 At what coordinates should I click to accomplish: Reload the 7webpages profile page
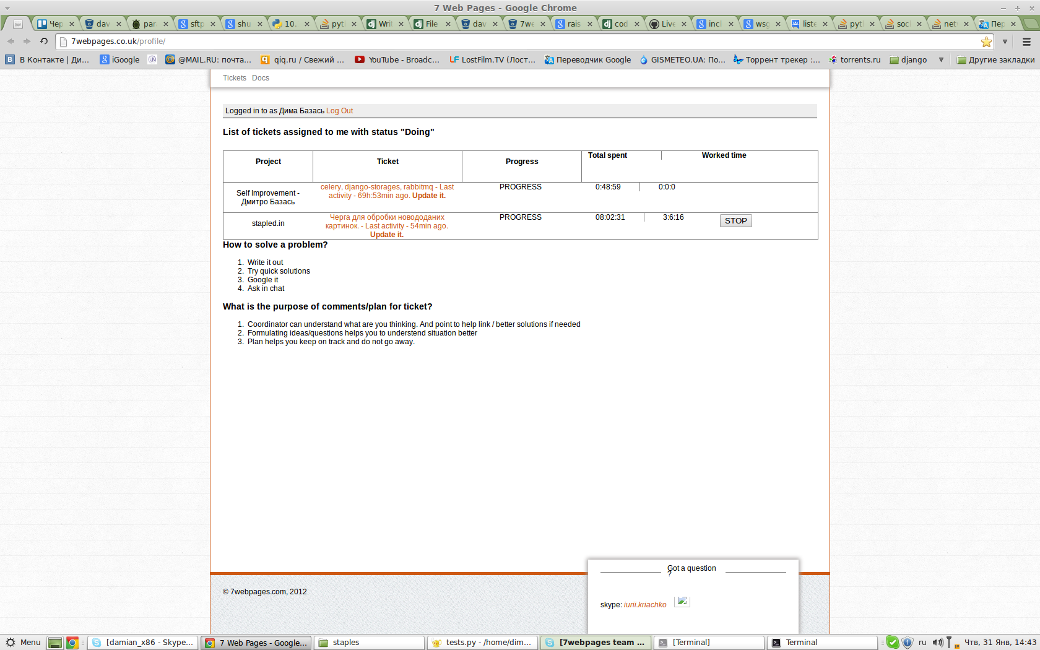(44, 41)
